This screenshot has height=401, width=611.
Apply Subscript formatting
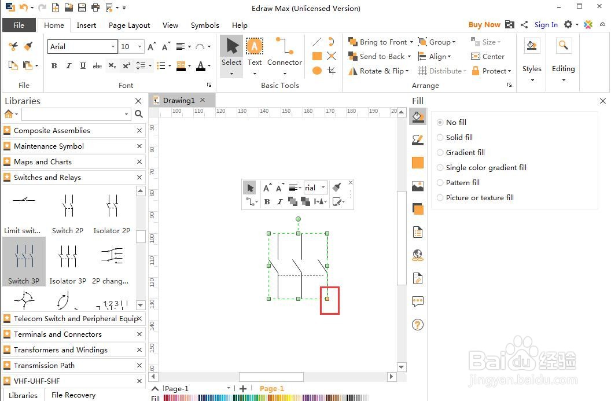tap(112, 65)
